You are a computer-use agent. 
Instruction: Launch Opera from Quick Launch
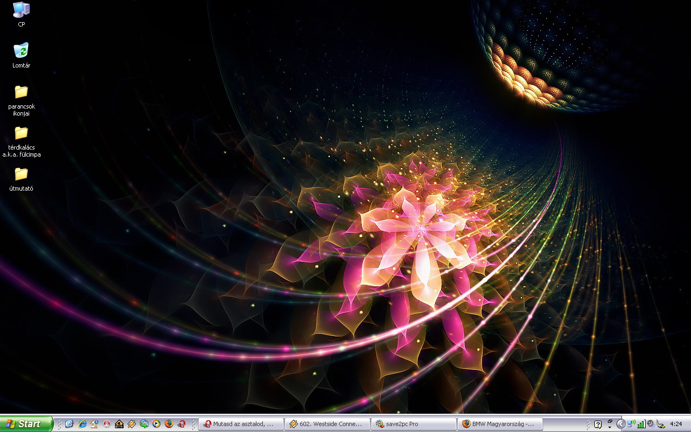[182, 424]
